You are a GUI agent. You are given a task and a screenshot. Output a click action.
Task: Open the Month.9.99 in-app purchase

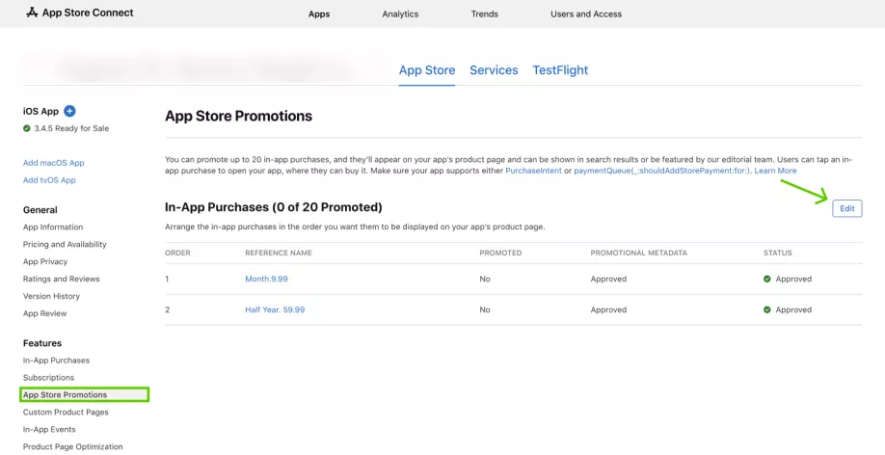pos(266,279)
